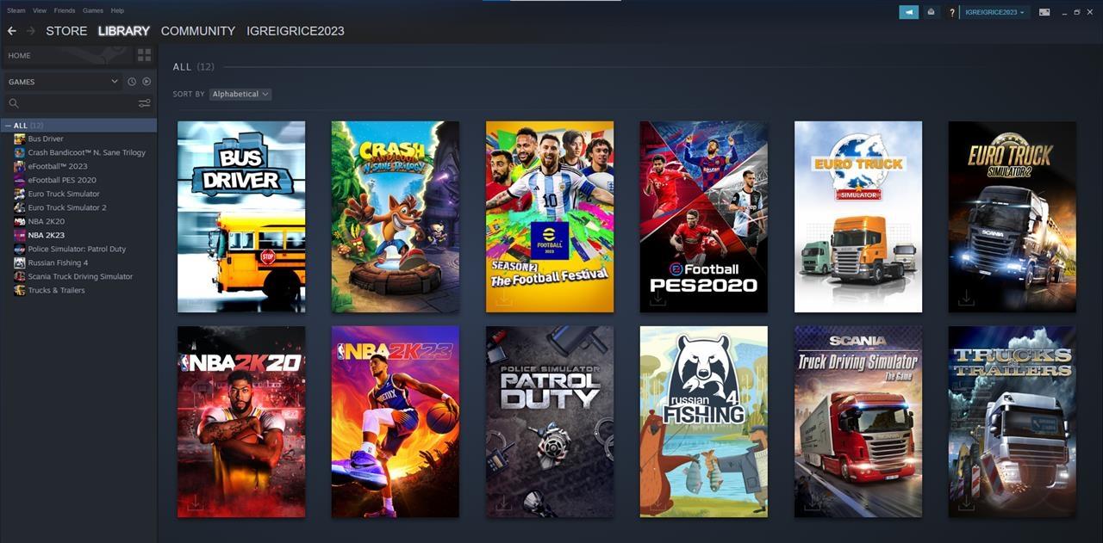Viewport: 1103px width, 543px height.
Task: Open Trucks & Trailers cover art
Action: coord(1013,422)
